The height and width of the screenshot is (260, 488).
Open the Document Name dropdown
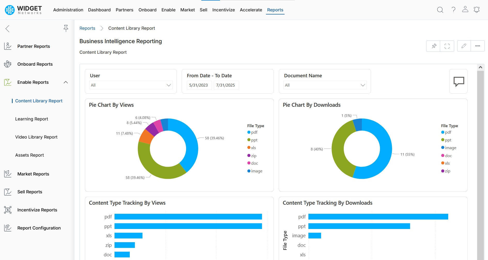click(325, 85)
